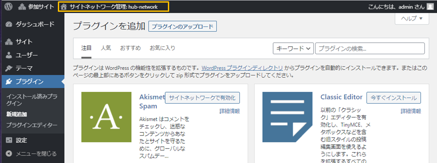
Task: Click the 設定 sliders icon
Action: [9, 140]
